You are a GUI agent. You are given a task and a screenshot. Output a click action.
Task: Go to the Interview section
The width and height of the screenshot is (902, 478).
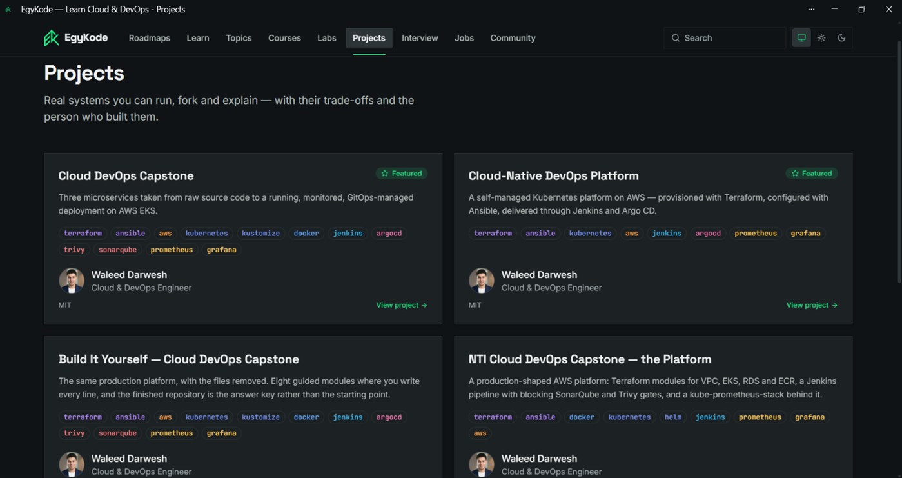tap(420, 38)
